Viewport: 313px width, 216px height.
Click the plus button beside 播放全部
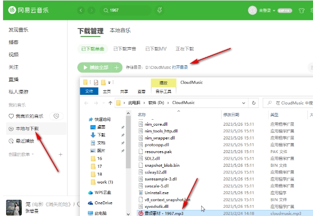(117, 67)
